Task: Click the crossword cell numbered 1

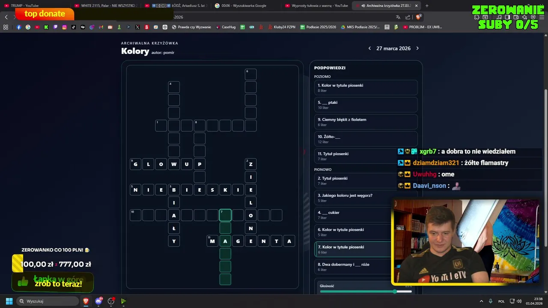Action: click(x=161, y=125)
